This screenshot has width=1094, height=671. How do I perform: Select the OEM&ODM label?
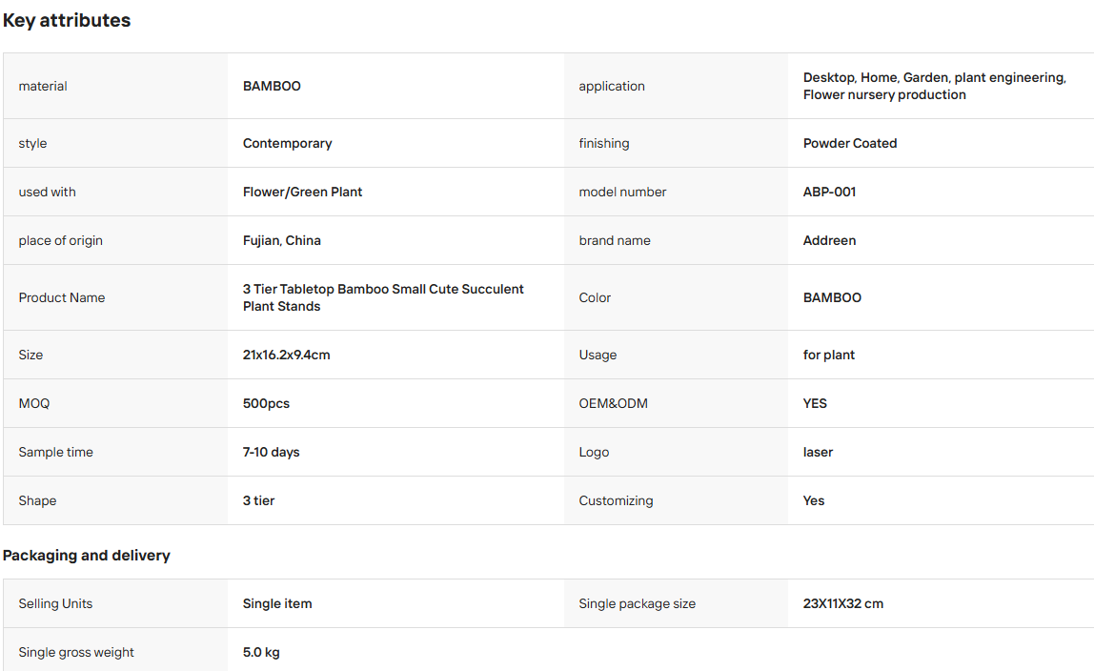tap(613, 403)
